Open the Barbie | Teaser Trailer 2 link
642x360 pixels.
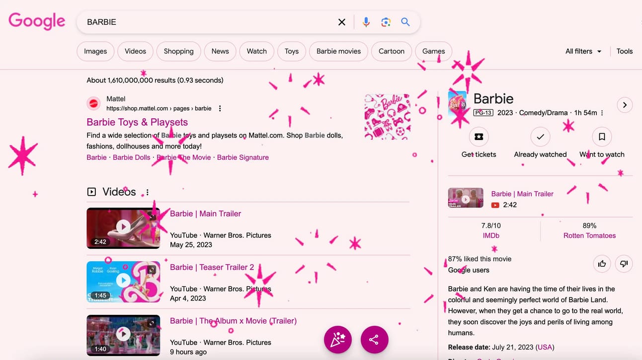coord(212,267)
